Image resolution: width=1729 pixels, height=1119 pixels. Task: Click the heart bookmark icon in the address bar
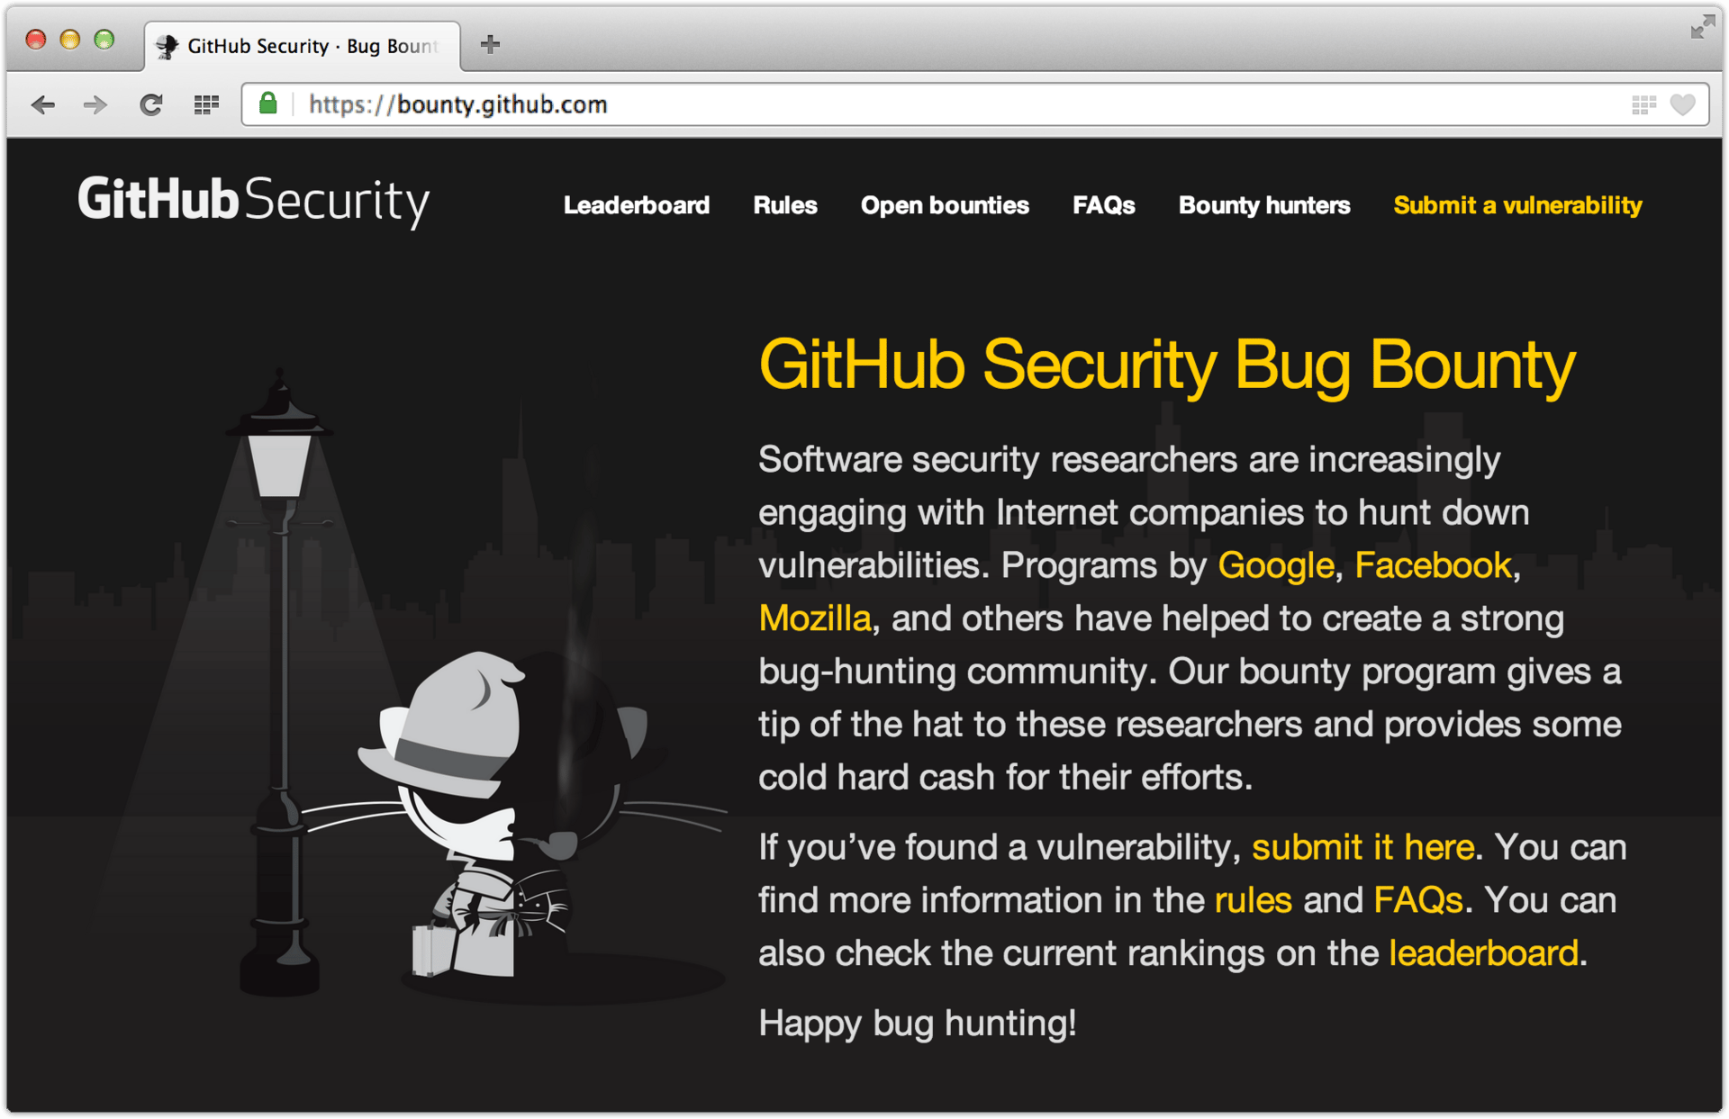click(x=1682, y=105)
